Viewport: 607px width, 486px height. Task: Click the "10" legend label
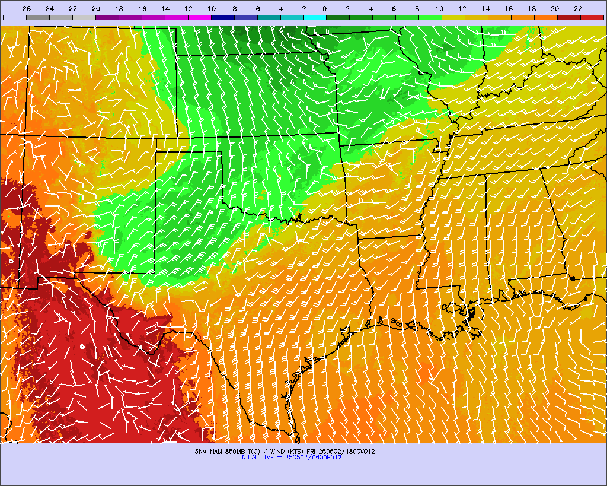click(x=439, y=8)
